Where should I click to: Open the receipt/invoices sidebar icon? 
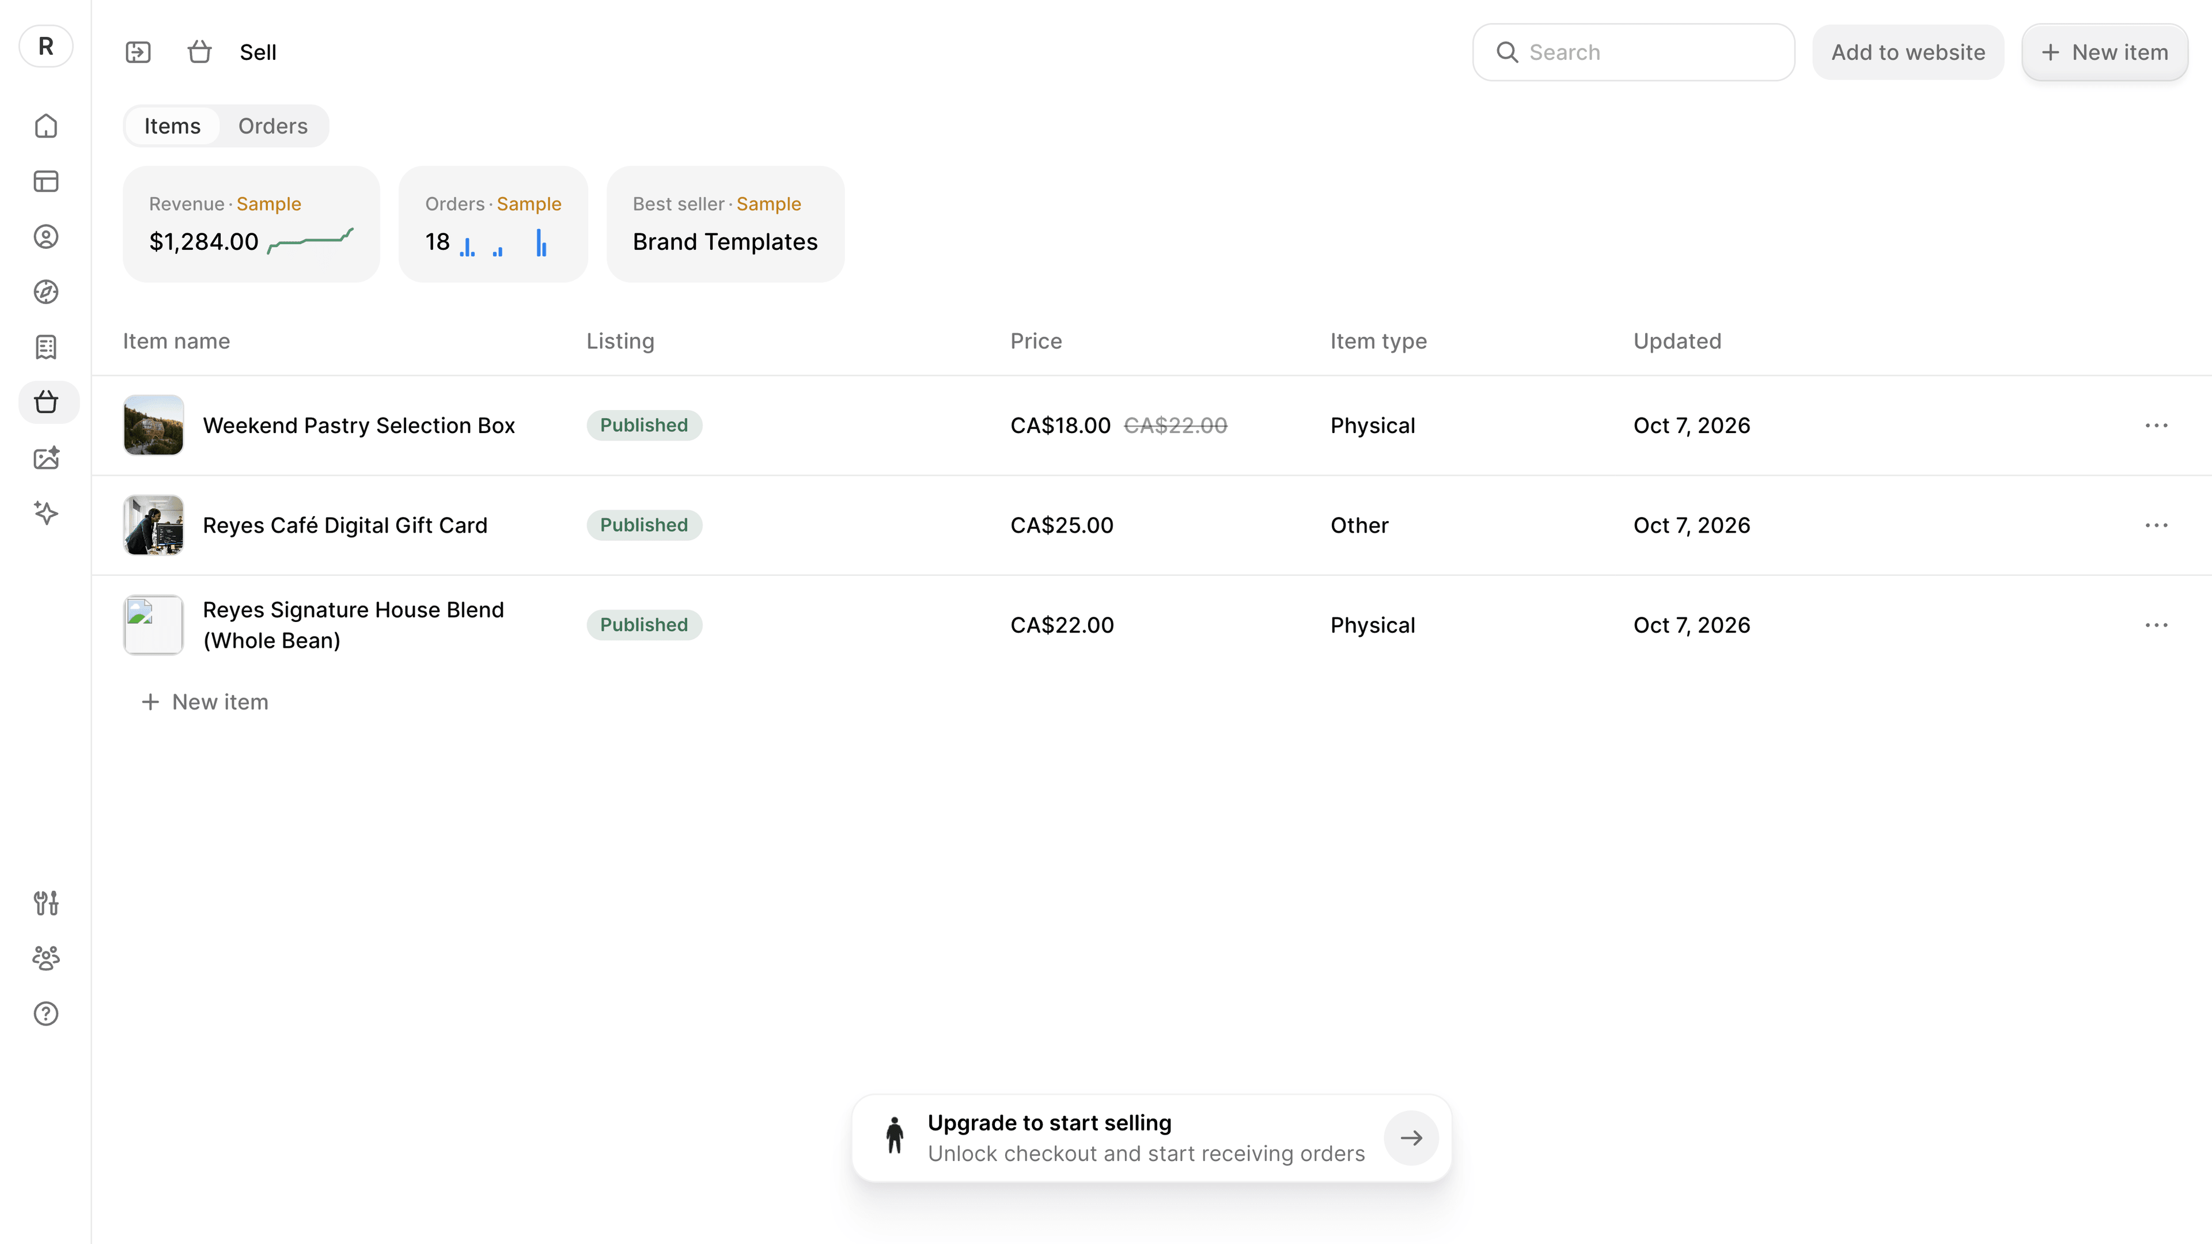(x=46, y=347)
